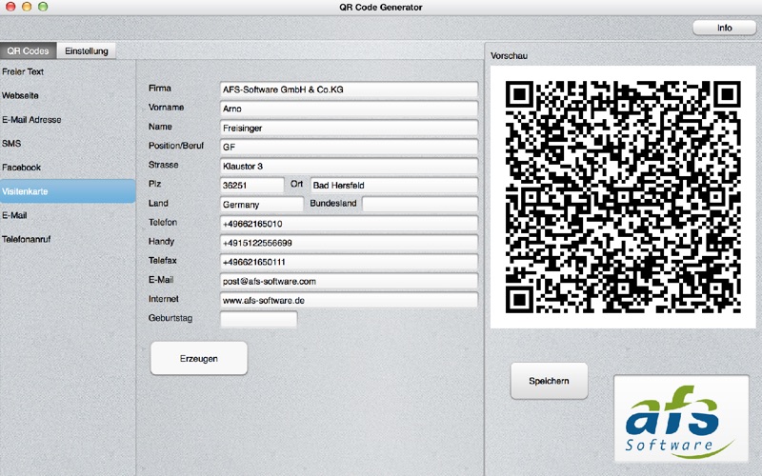This screenshot has width=762, height=476.
Task: Click the green window zoom button
Action: (x=43, y=7)
